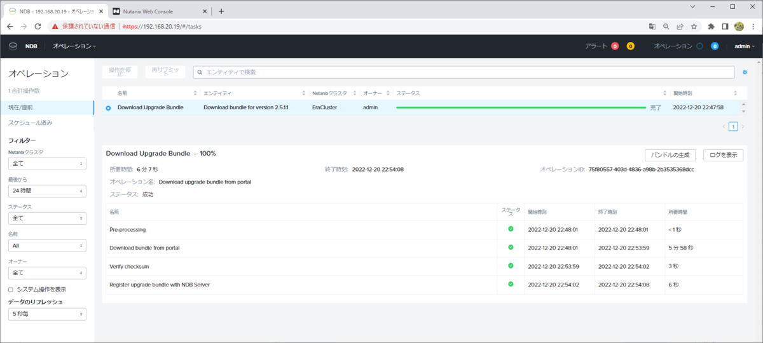Click the アラート label in header
763x343 pixels.
(596, 46)
